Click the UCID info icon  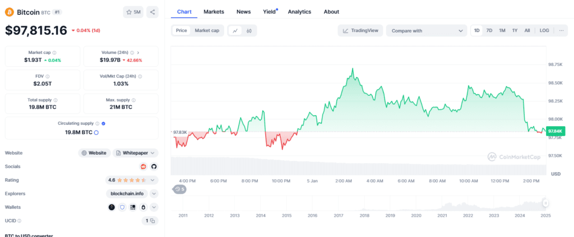point(20,221)
